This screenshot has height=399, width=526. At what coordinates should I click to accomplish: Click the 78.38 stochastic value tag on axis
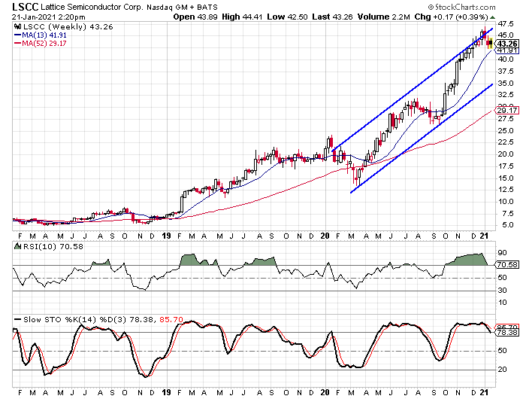click(507, 333)
